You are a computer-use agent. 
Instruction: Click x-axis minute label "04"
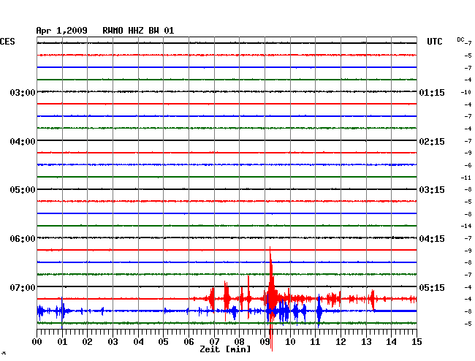pyautogui.click(x=138, y=342)
